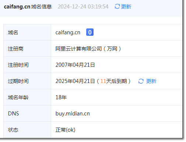Screen dimensions: 186x142
Task: Click the 状态 row label
Action: click(x=13, y=130)
